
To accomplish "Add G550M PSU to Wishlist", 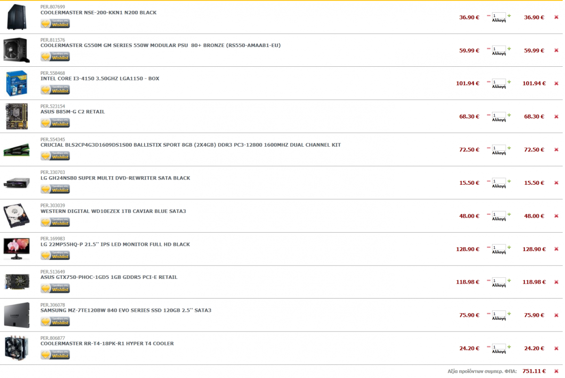I will tap(55, 56).
